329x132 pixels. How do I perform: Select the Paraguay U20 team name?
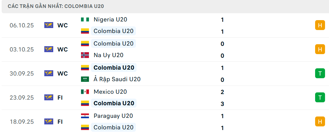coord(113,116)
